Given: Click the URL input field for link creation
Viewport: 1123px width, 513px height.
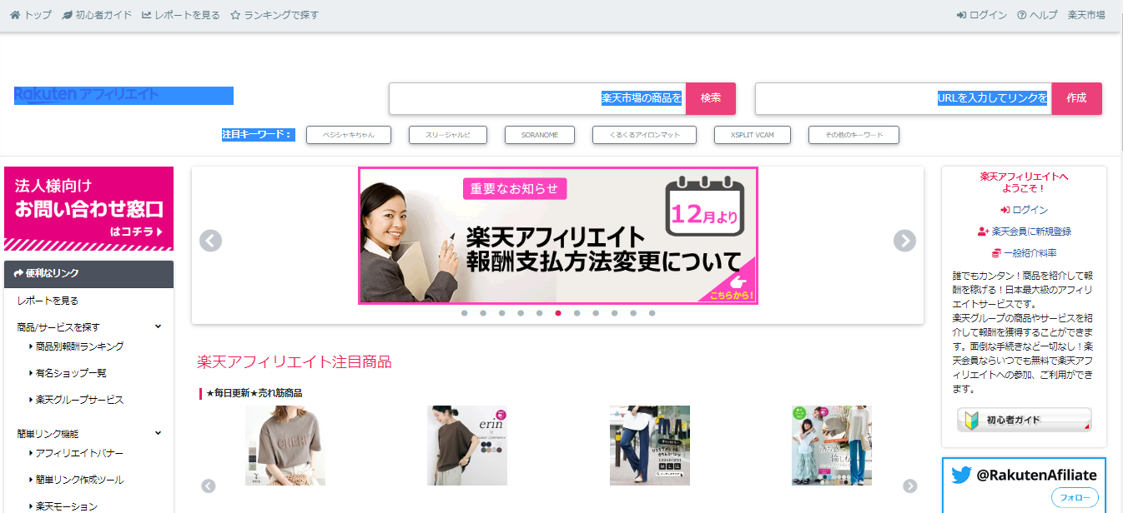Looking at the screenshot, I should click(903, 98).
